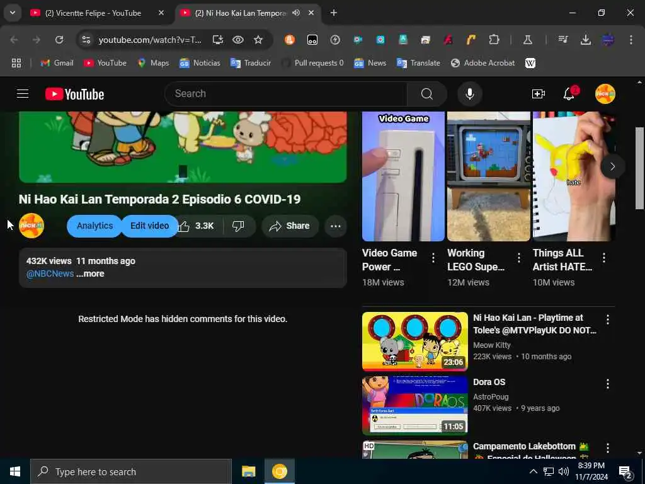Open options for Campamento Lakebottom video
645x484 pixels.
coord(608,448)
